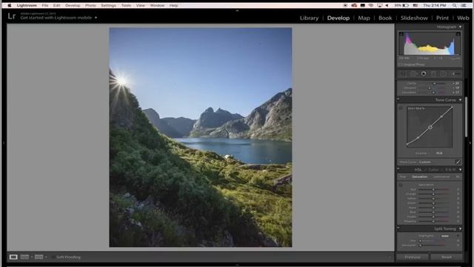Switch HSL panel to B&W mode
The width and height of the screenshot is (474, 267).
pos(450,170)
